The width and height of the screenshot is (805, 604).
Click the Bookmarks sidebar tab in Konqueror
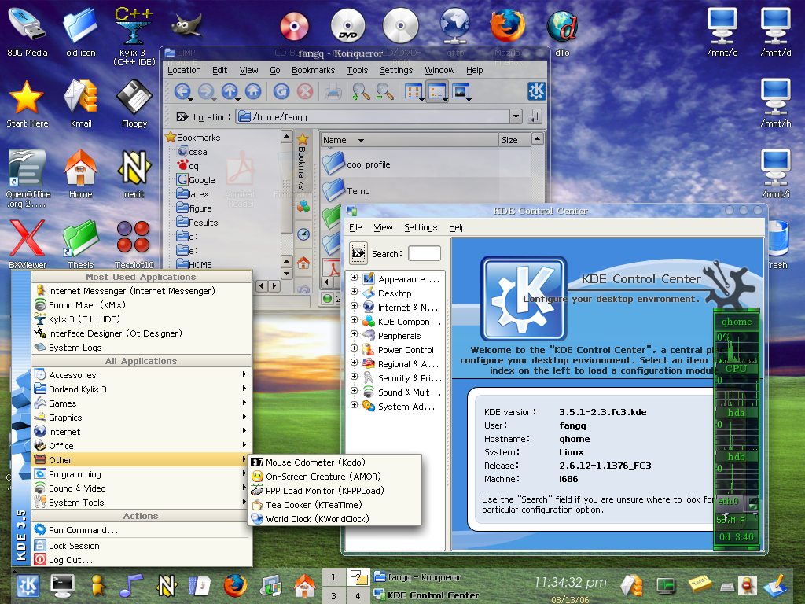(303, 160)
